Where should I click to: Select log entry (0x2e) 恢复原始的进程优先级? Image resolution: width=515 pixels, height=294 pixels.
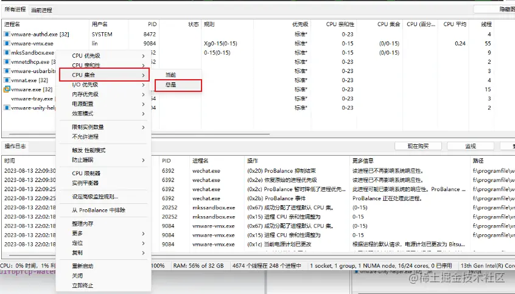point(282,180)
